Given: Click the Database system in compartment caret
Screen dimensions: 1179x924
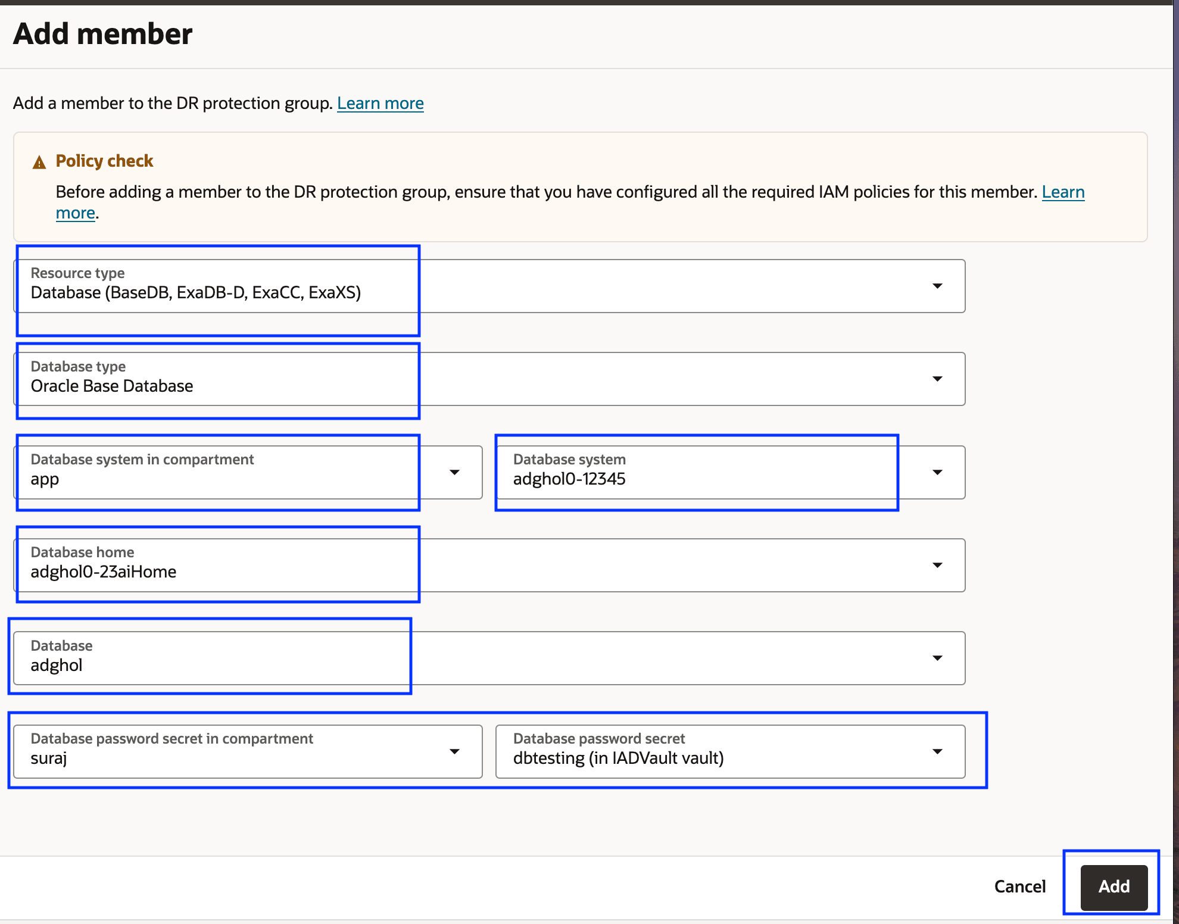Looking at the screenshot, I should click(454, 472).
